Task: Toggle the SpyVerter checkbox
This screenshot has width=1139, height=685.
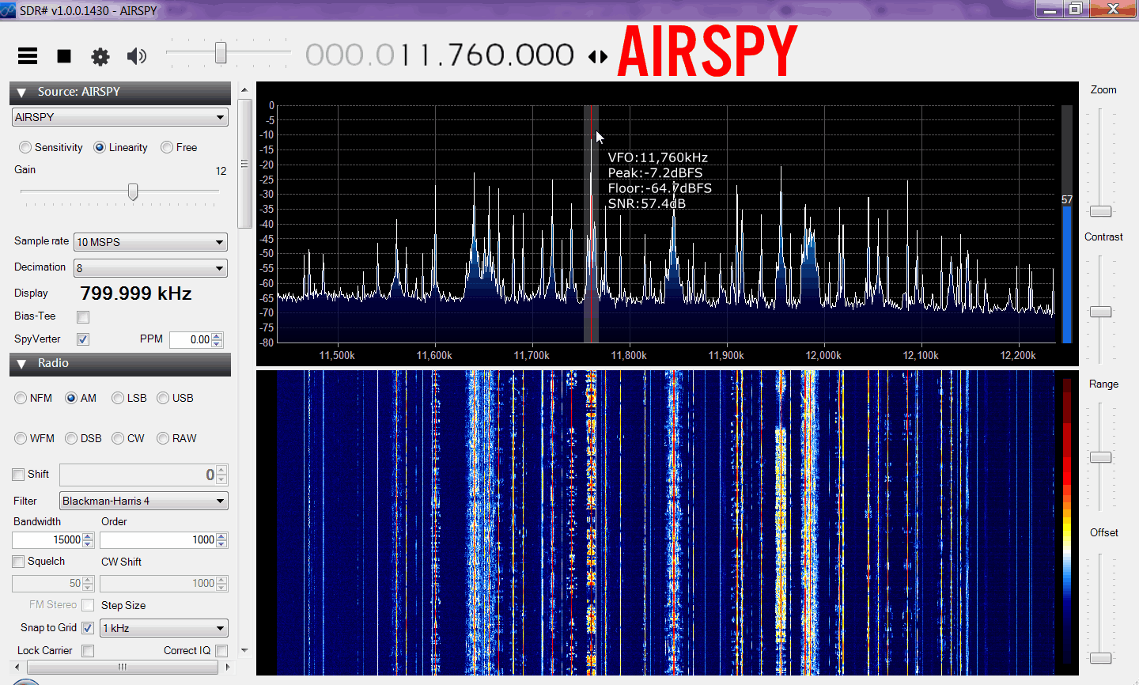Action: pyautogui.click(x=83, y=339)
